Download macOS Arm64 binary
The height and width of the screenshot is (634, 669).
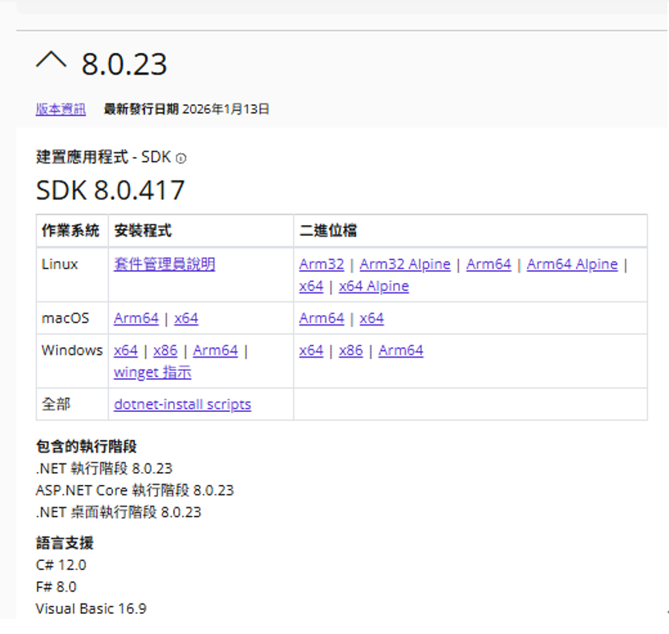(x=322, y=318)
